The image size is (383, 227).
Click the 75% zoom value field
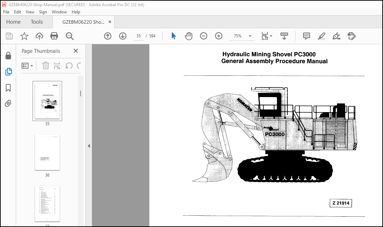tap(238, 36)
